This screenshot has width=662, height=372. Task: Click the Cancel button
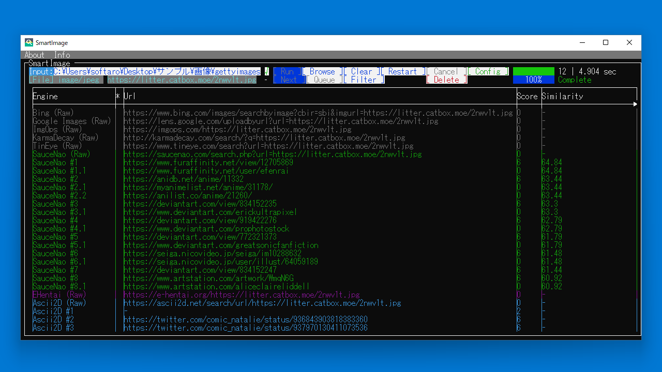[446, 72]
